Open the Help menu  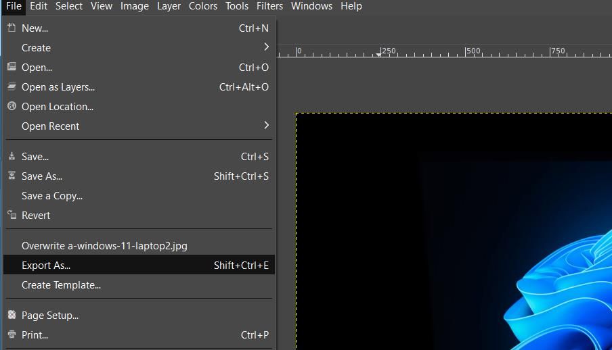[351, 6]
